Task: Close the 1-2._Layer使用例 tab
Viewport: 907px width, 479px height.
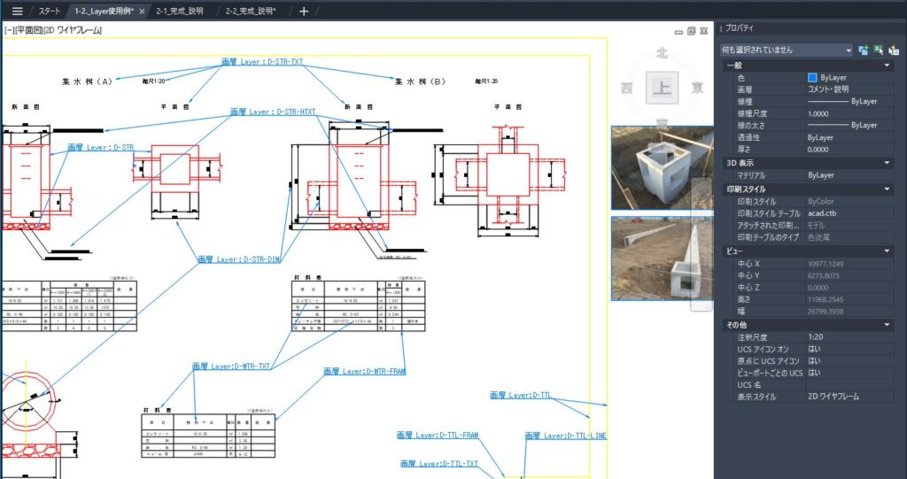Action: coord(143,11)
